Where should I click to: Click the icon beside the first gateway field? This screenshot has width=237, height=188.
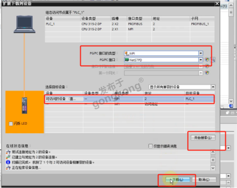coord(207,73)
